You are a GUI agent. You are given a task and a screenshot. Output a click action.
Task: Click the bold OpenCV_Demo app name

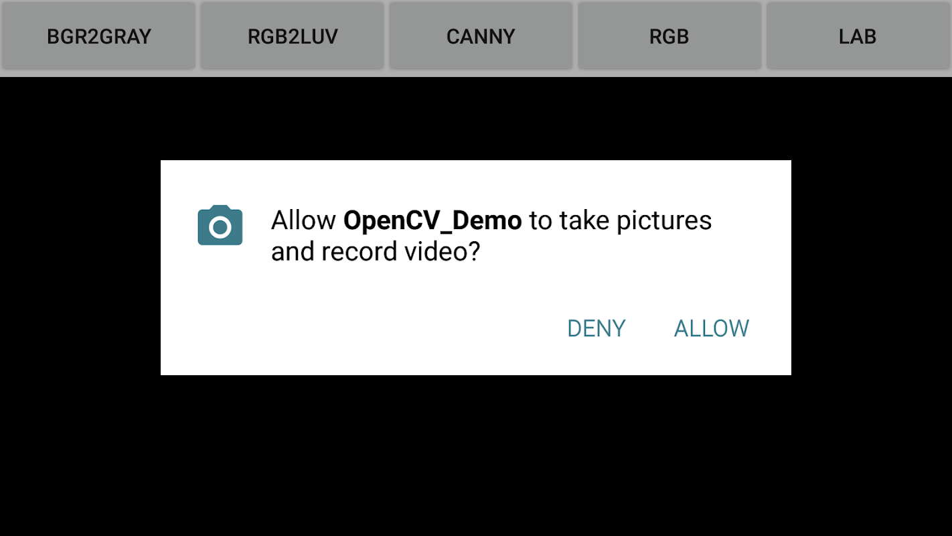pyautogui.click(x=432, y=220)
